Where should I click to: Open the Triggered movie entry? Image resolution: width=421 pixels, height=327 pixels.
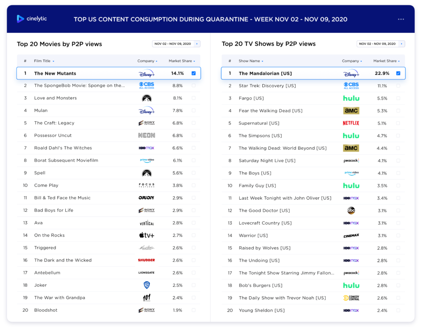tap(45, 248)
